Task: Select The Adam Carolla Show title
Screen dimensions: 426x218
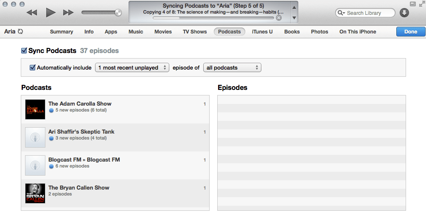Action: point(80,104)
